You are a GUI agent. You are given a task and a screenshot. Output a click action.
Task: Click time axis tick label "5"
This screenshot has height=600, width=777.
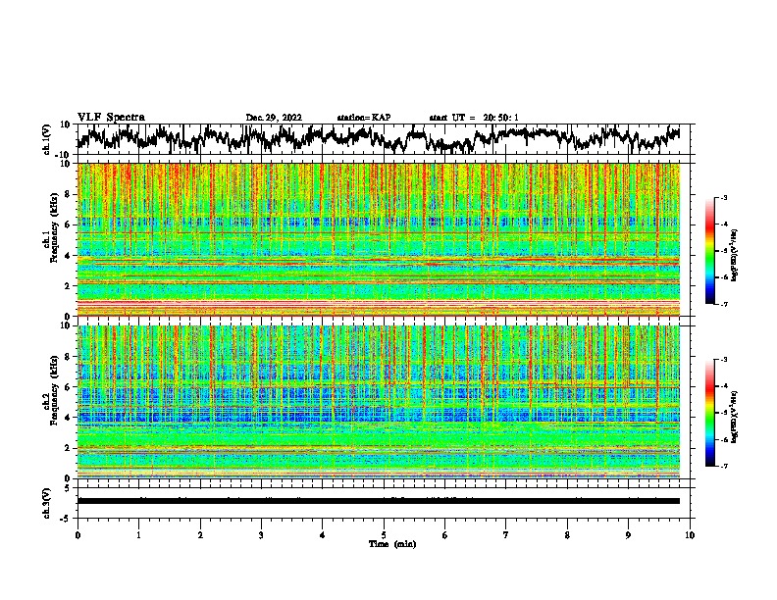(x=384, y=535)
